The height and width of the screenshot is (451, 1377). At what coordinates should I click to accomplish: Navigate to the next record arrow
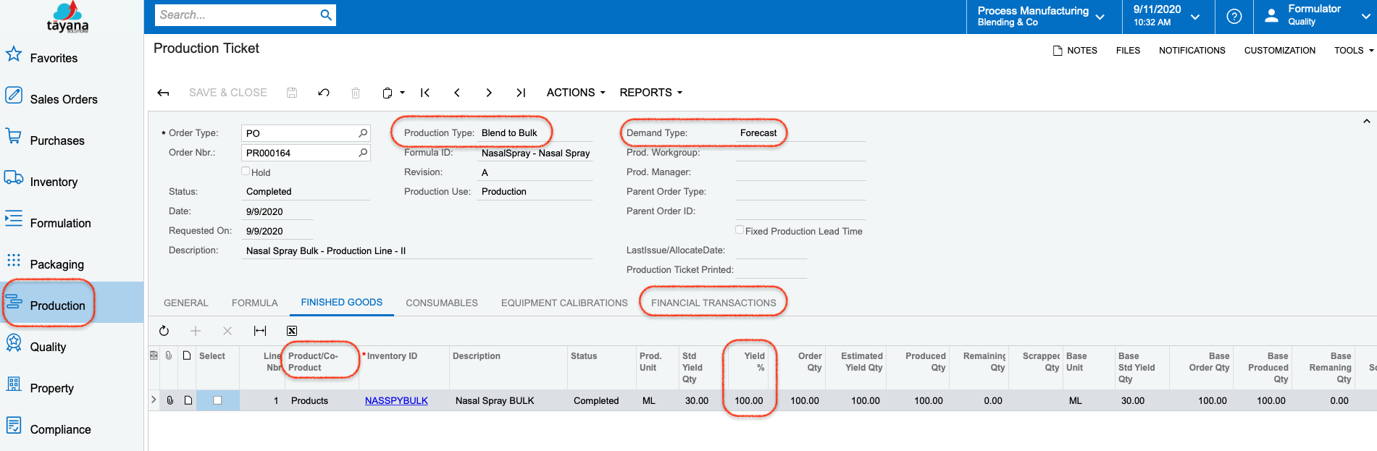click(x=489, y=93)
